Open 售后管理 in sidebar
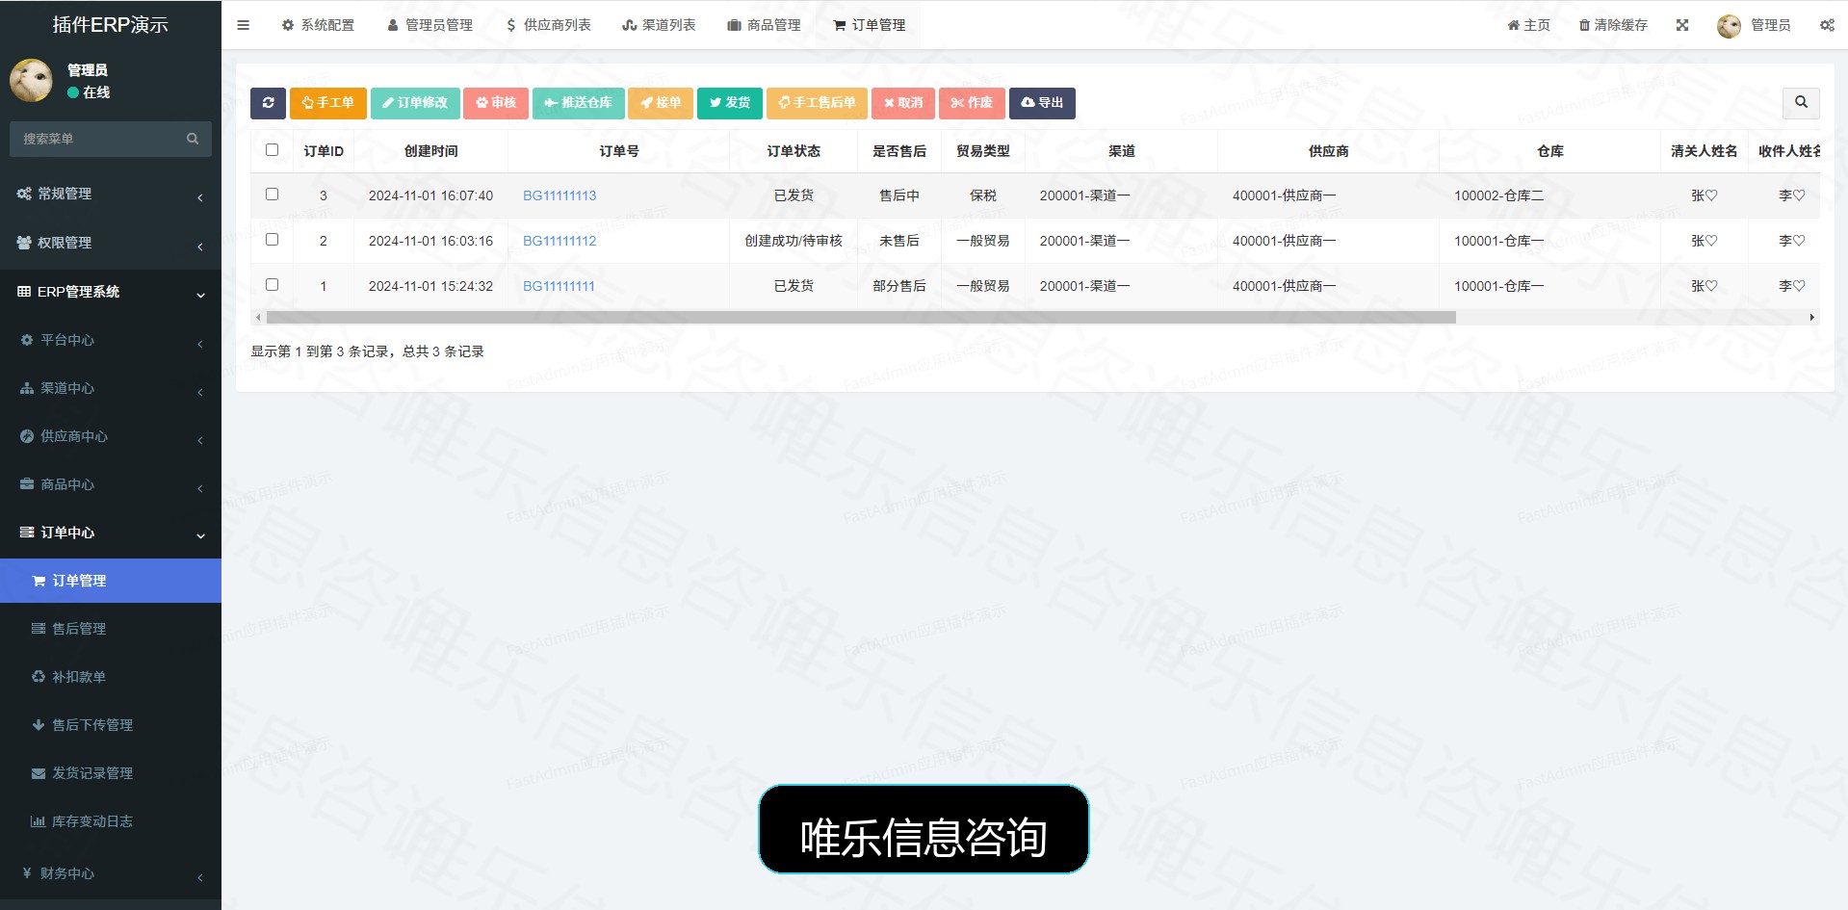The image size is (1848, 910). 111,629
